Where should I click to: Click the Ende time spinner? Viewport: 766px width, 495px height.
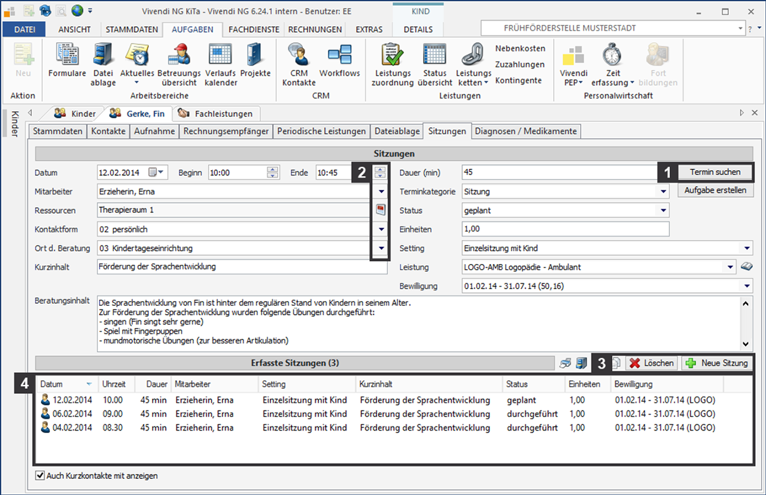pos(380,173)
